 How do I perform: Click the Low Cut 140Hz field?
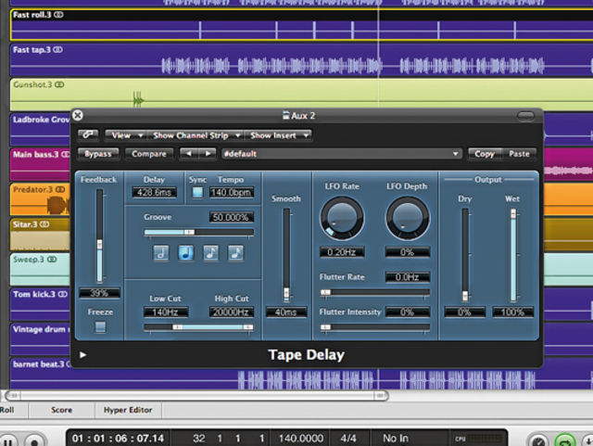165,312
